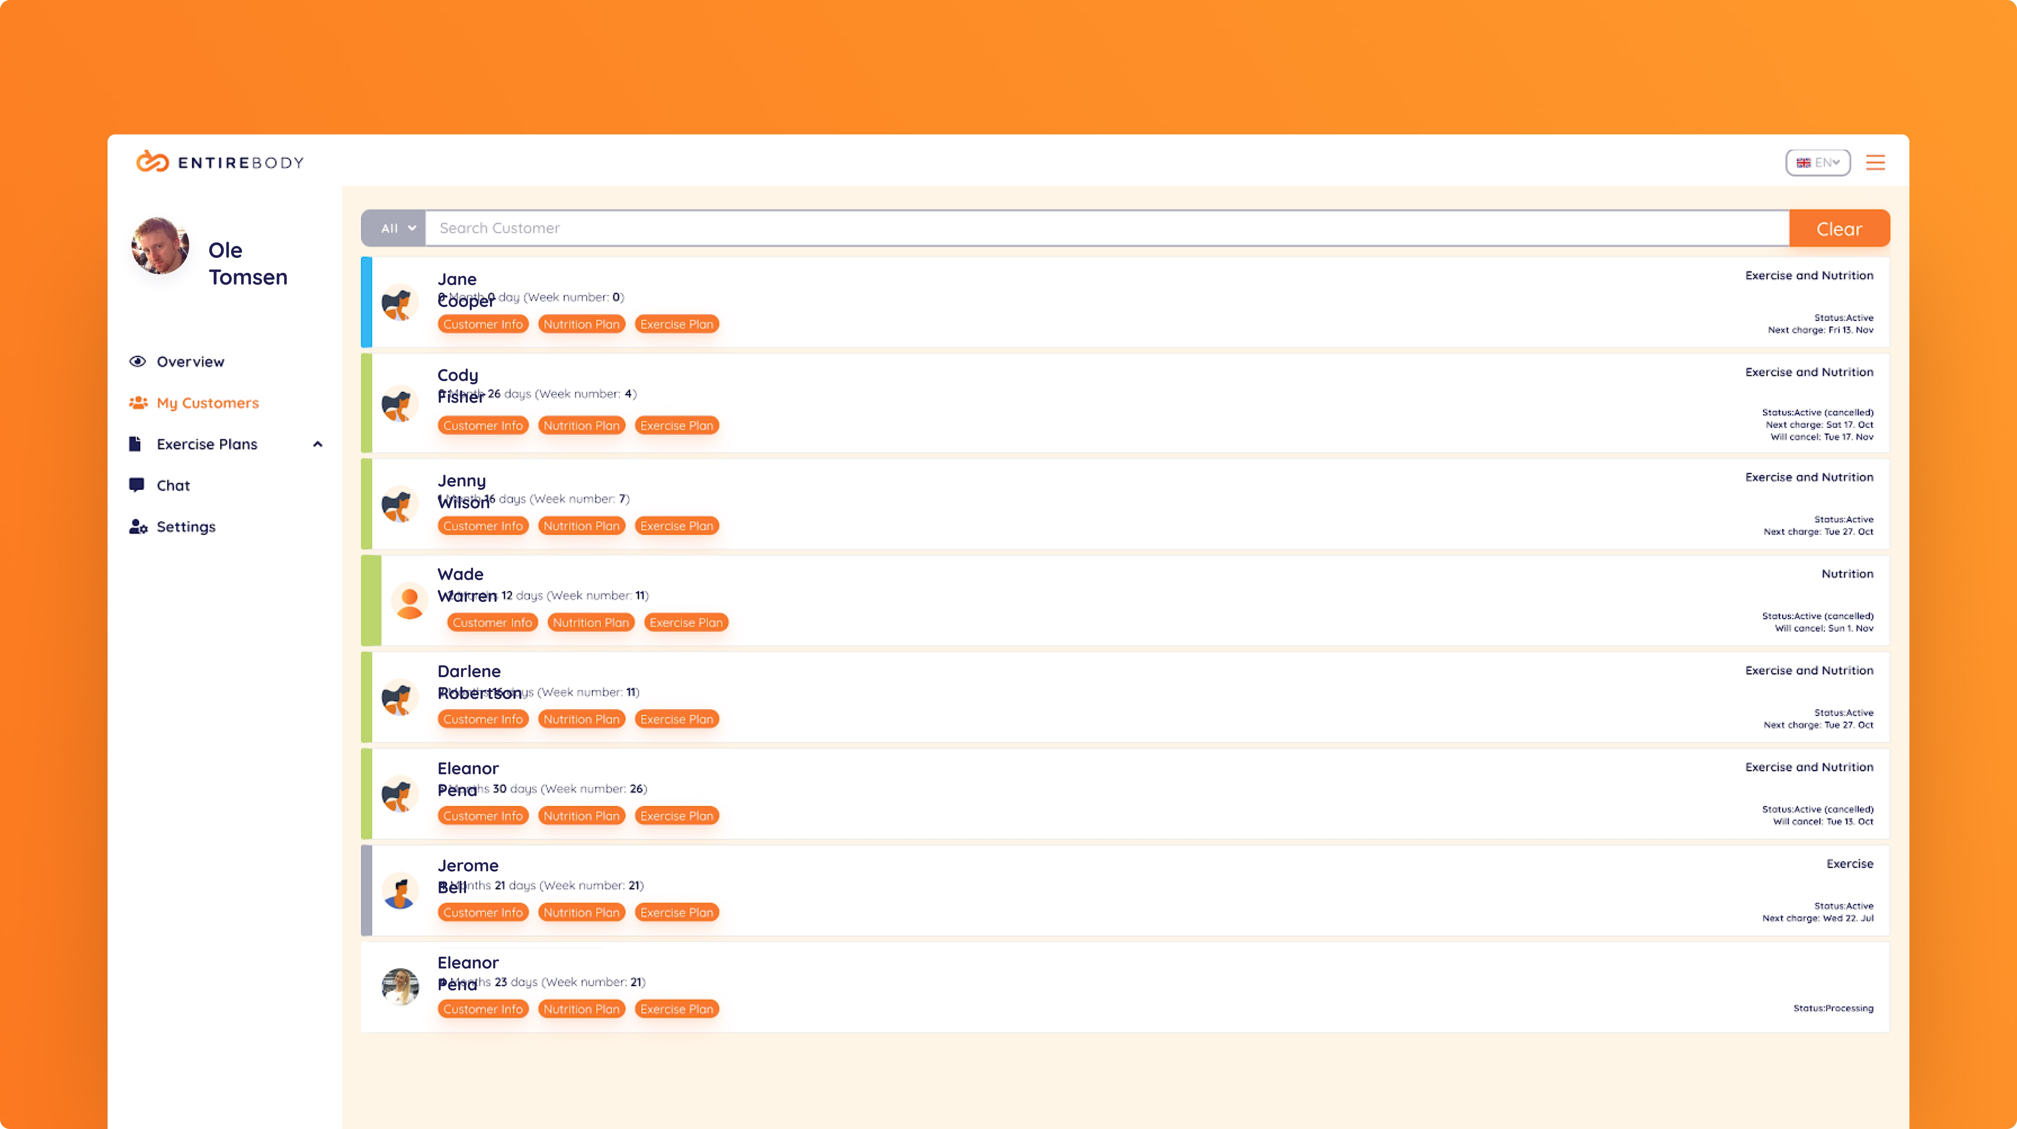Viewport: 2017px width, 1129px height.
Task: Click the Exercise Plans document icon
Action: [135, 444]
